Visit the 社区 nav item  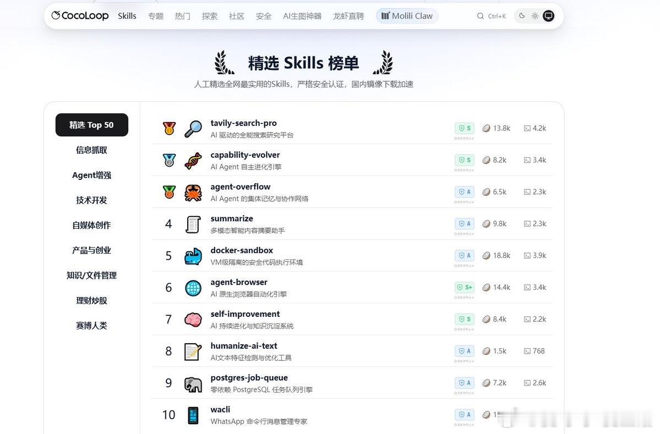point(237,16)
